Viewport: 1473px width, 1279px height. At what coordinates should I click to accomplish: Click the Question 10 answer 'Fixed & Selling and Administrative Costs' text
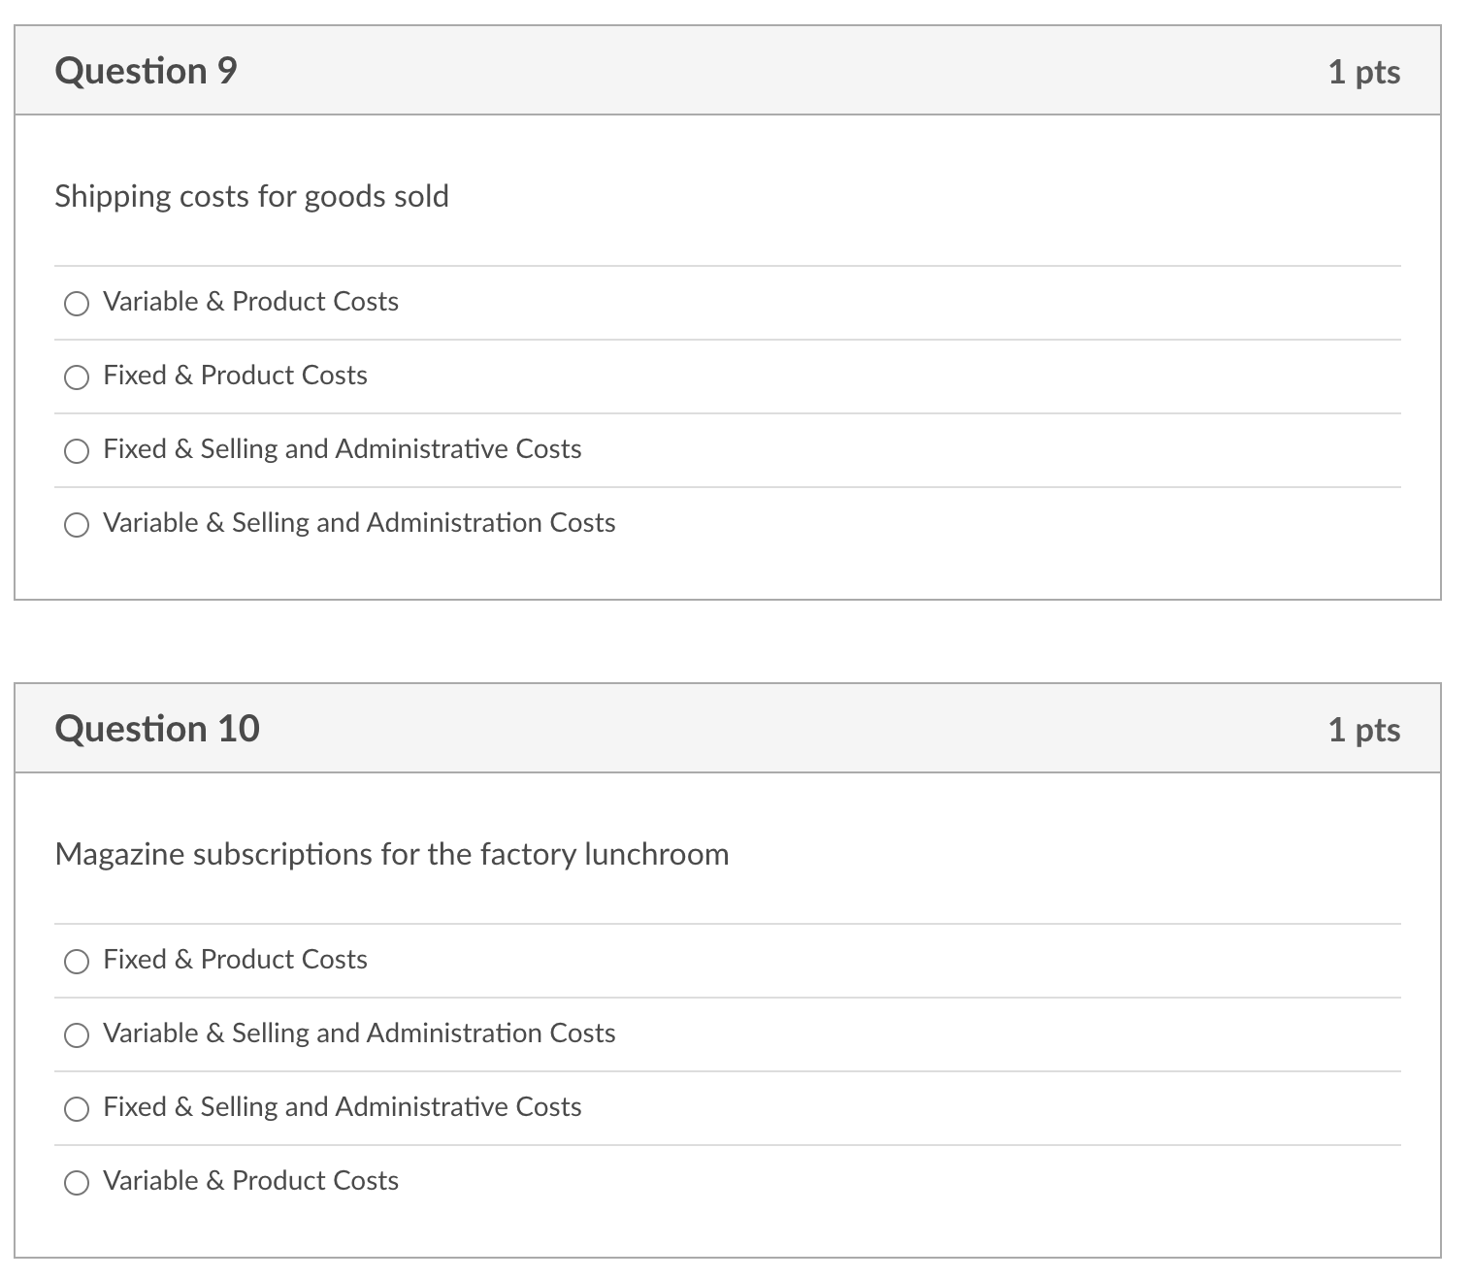click(341, 1107)
